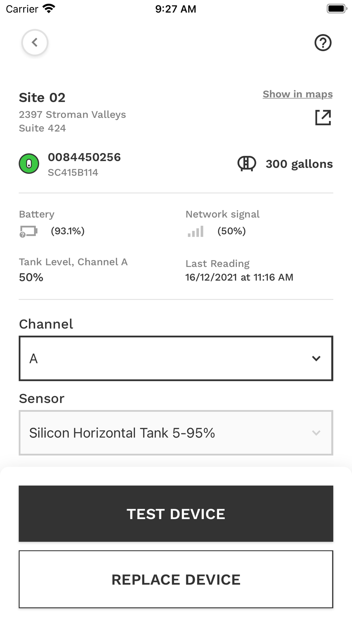Click the Sensor dropdown chevron arrow
The image size is (352, 627).
tap(316, 433)
